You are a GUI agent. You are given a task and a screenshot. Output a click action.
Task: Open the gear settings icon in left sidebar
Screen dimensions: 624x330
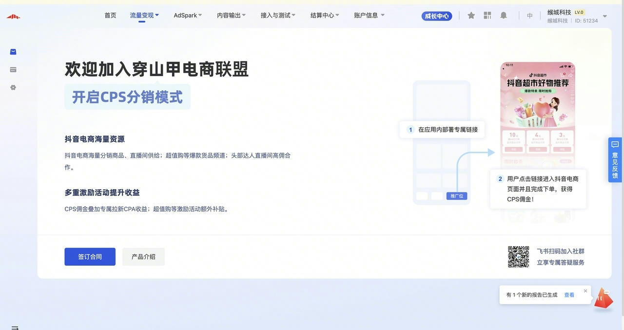point(13,88)
